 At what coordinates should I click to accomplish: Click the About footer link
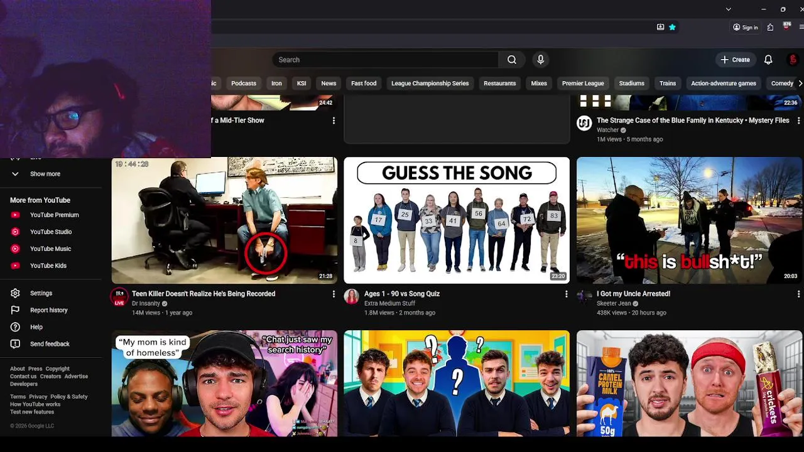pos(18,369)
